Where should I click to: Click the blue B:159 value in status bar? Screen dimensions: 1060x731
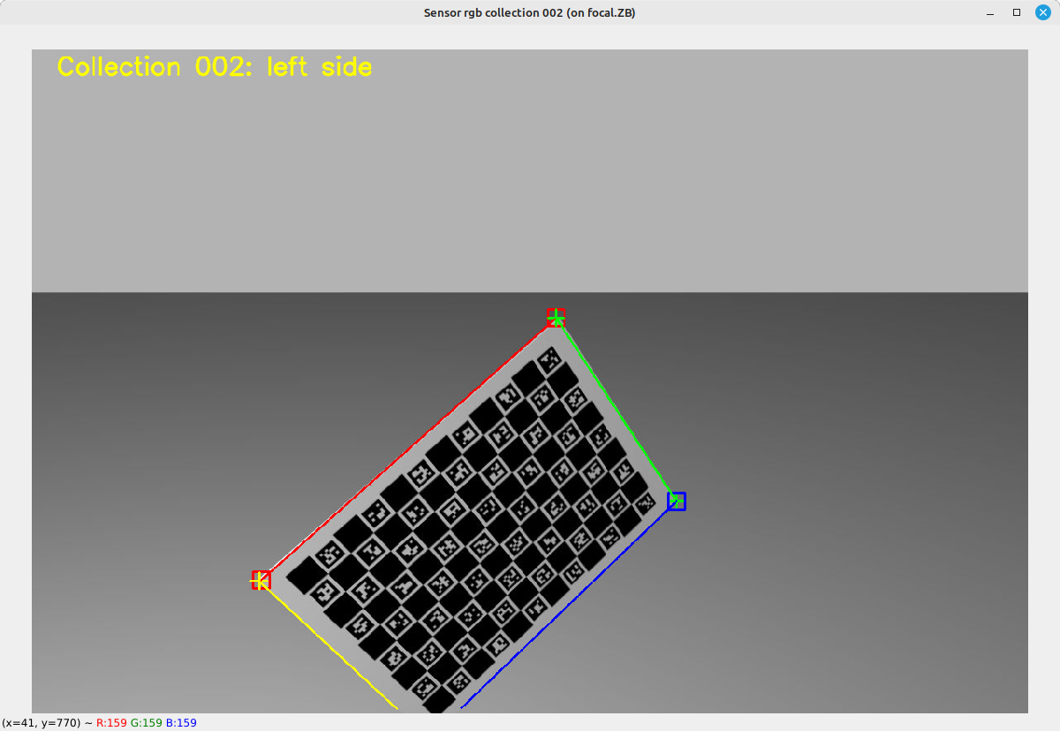point(181,723)
